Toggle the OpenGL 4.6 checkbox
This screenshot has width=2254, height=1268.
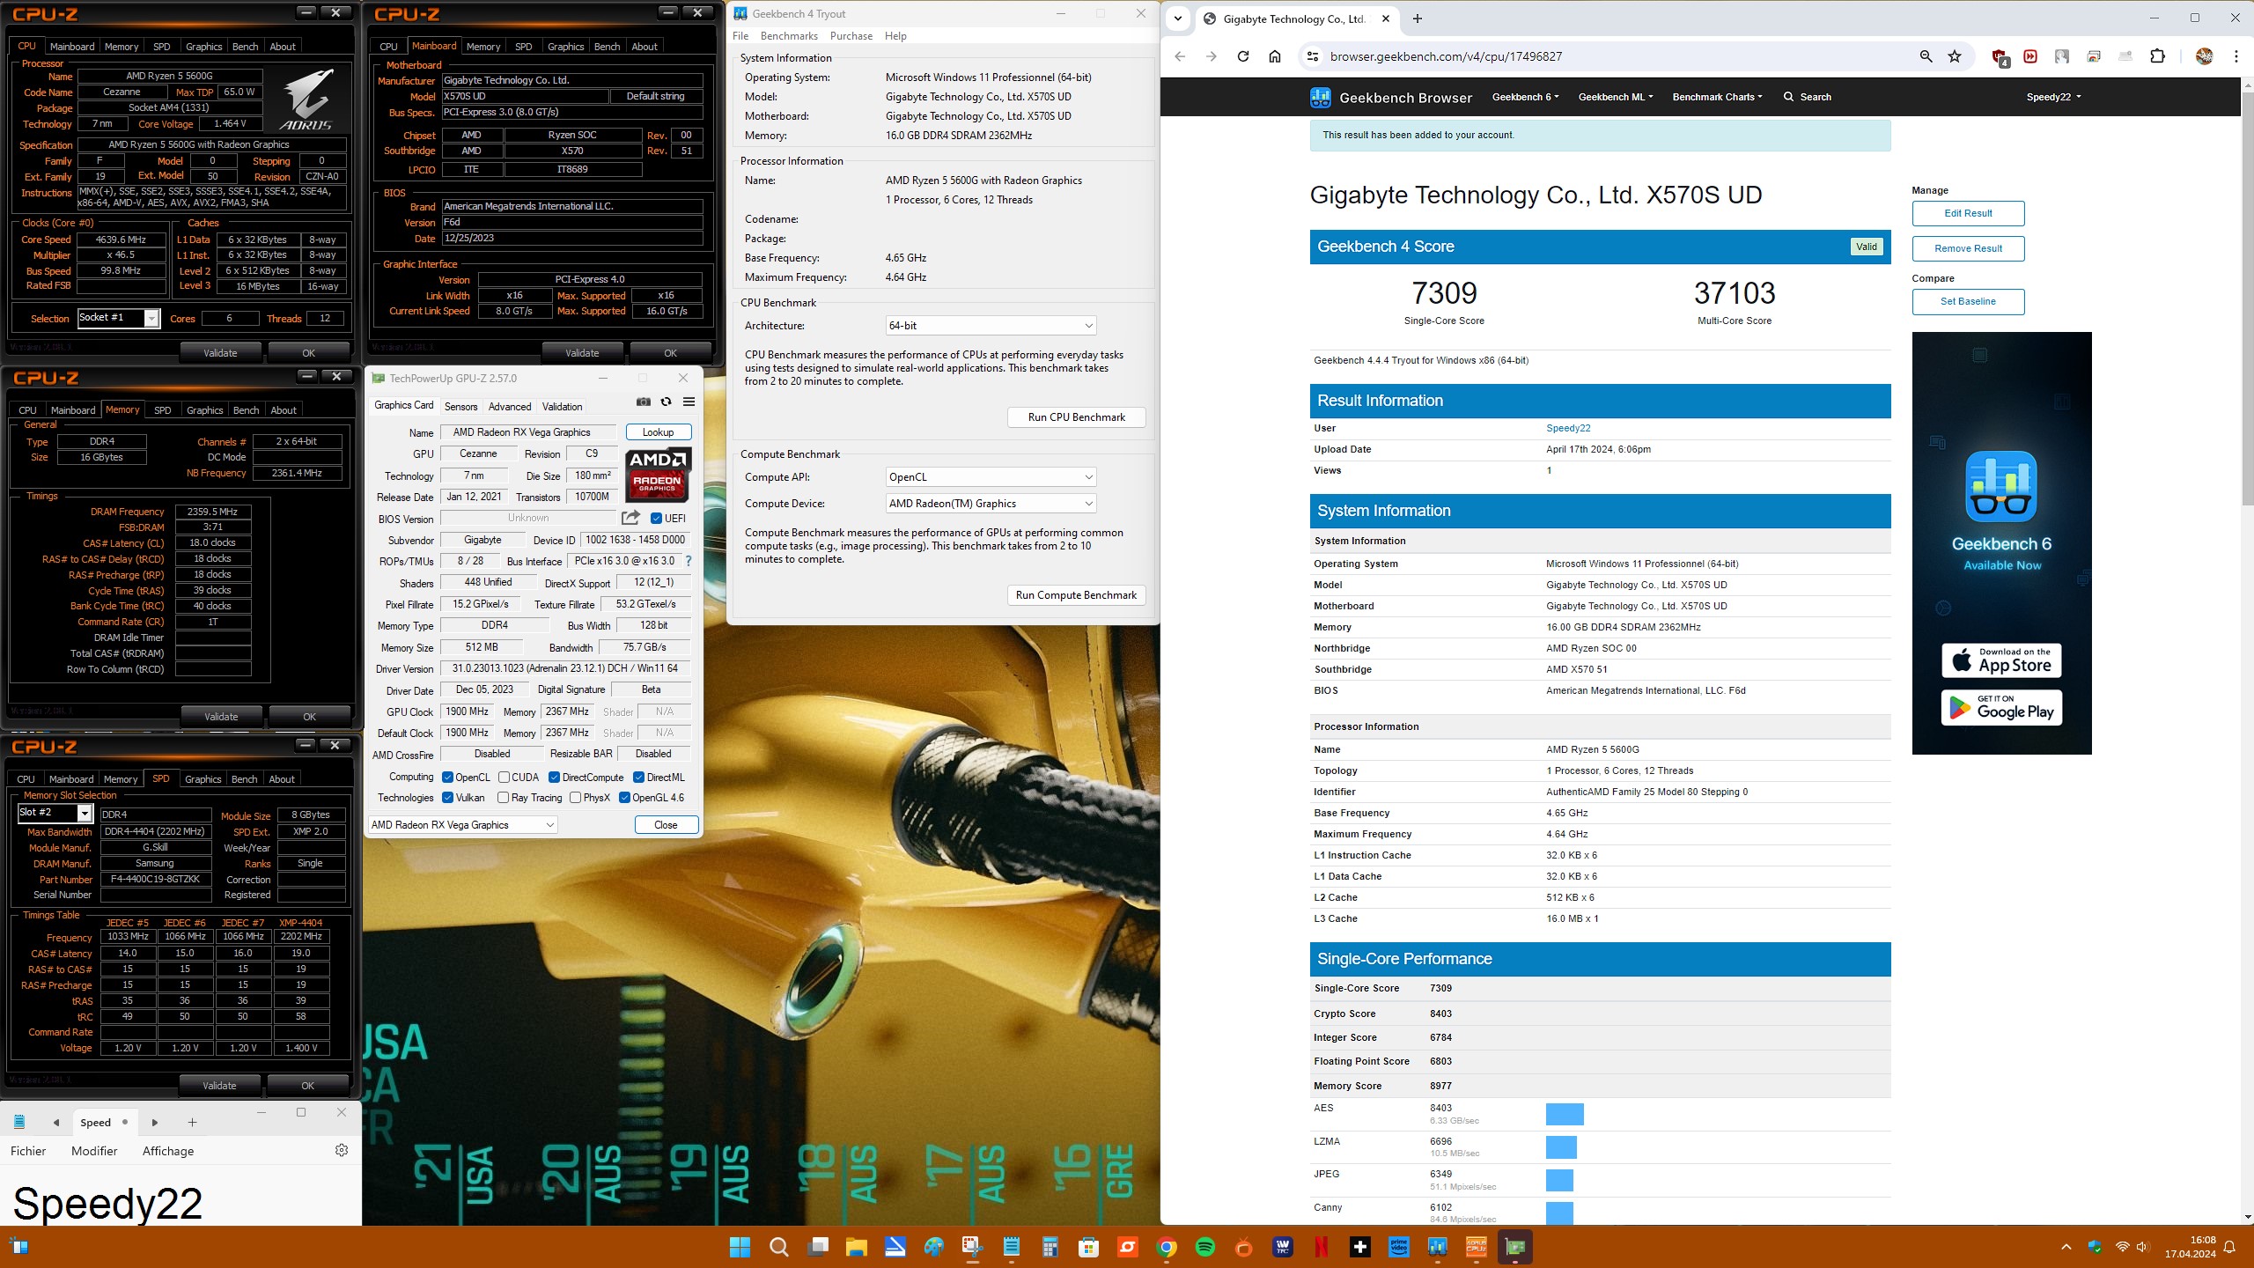[x=625, y=798]
